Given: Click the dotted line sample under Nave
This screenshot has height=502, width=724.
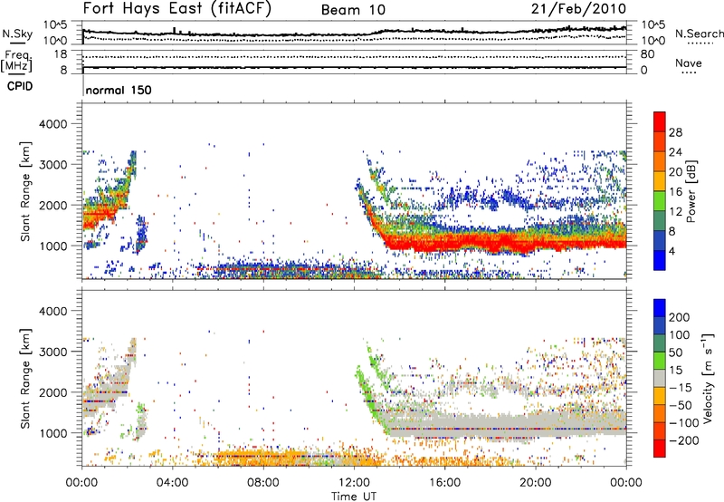Looking at the screenshot, I should tap(689, 73).
